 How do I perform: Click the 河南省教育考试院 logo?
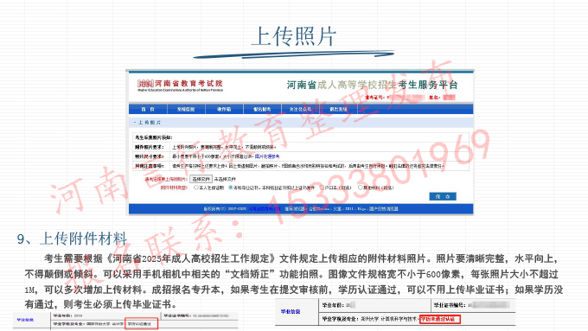coord(180,85)
